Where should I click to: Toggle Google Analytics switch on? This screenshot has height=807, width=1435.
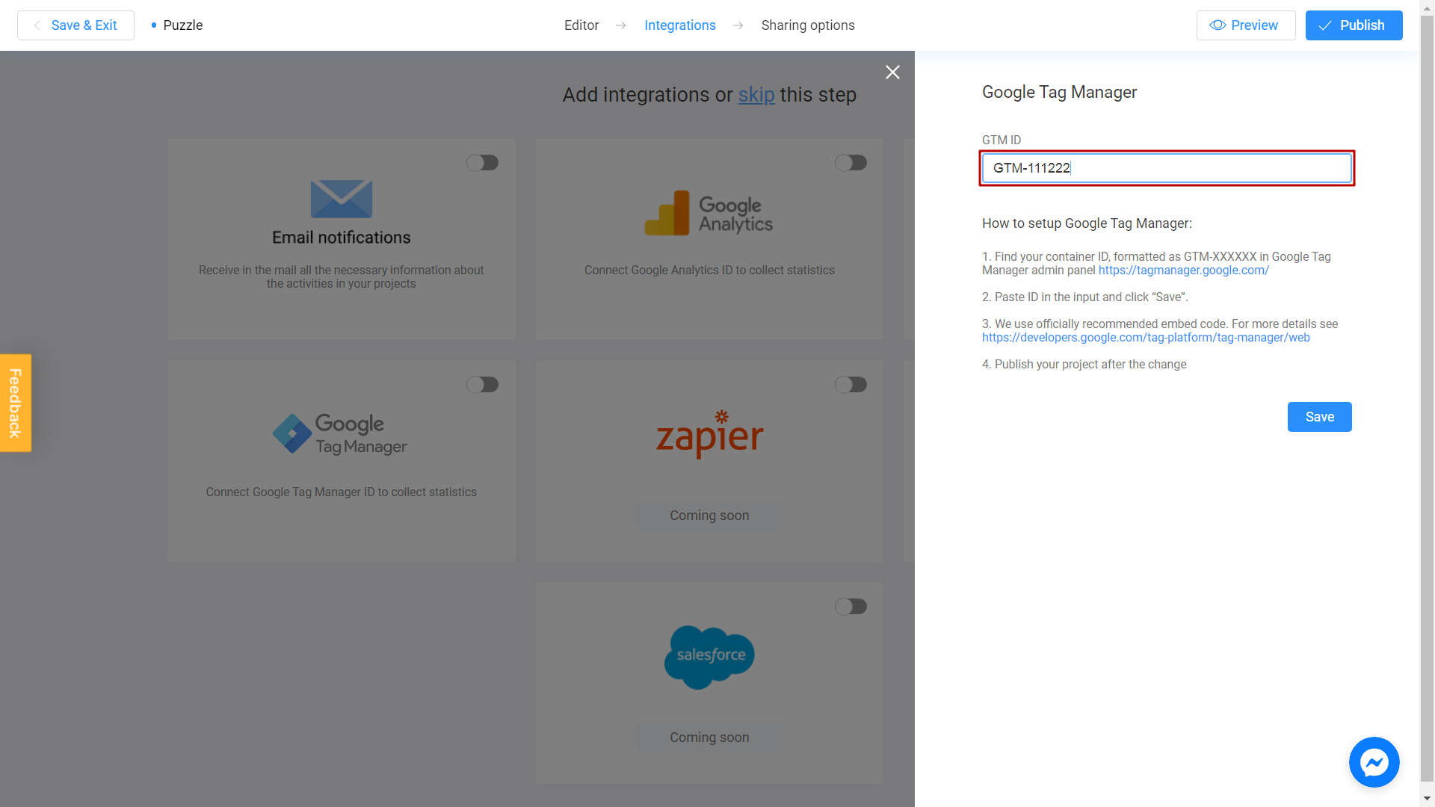click(x=851, y=161)
